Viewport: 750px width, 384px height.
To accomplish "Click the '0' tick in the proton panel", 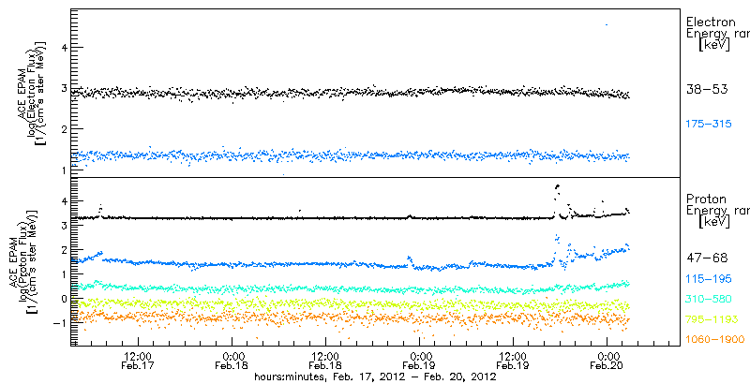I will (x=62, y=299).
